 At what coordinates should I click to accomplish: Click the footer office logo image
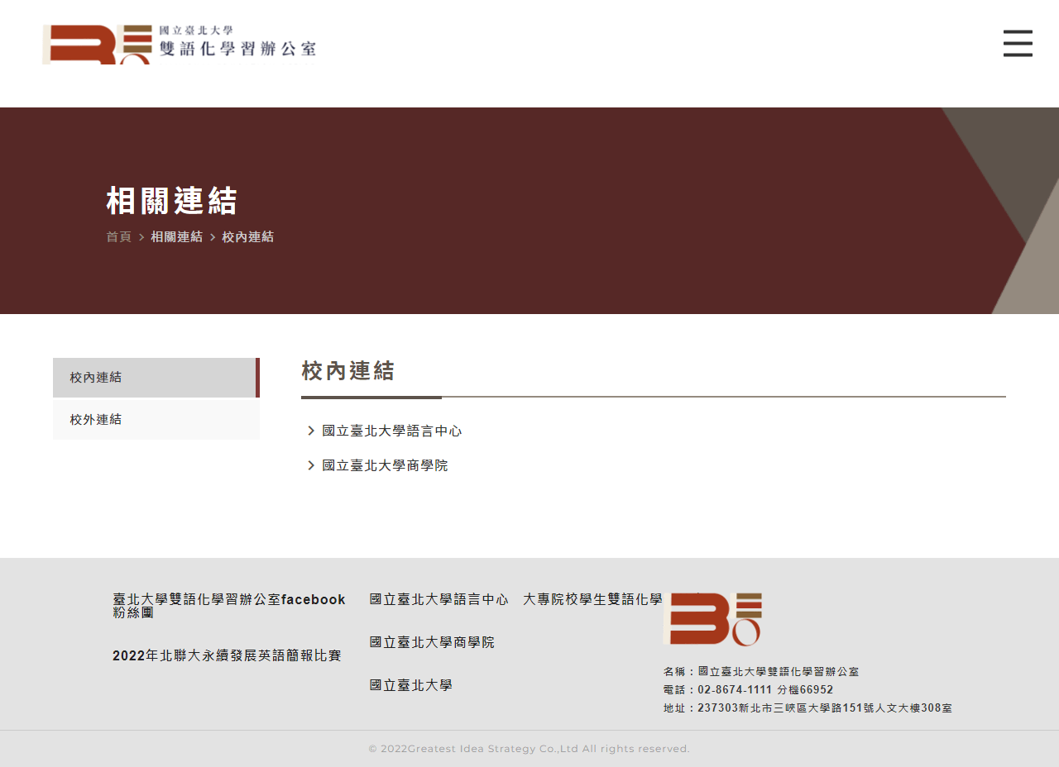pos(712,619)
